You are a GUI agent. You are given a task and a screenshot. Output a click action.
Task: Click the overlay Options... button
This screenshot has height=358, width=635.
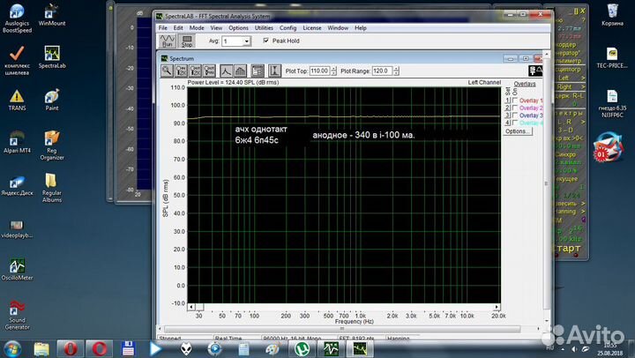click(x=517, y=131)
